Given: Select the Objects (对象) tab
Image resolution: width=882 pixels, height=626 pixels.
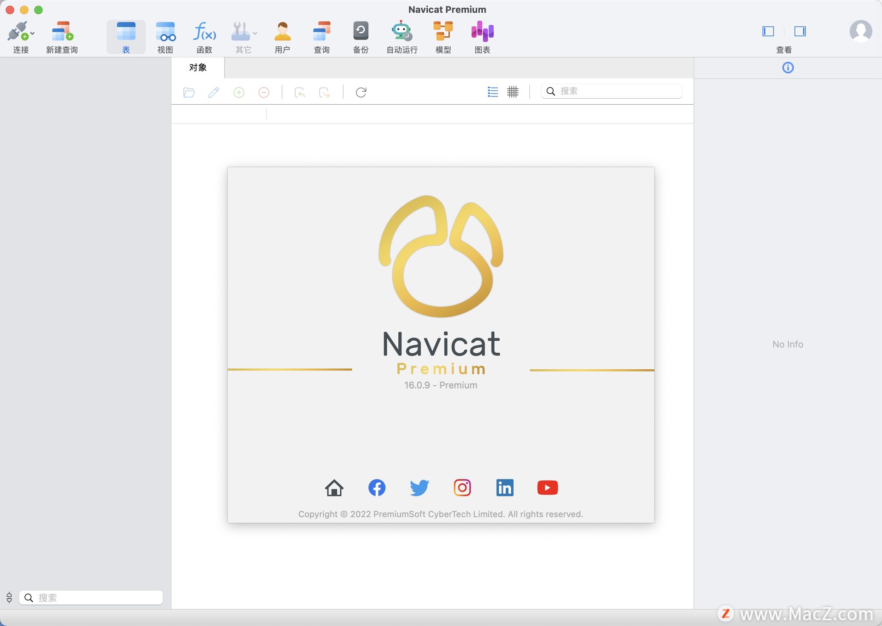Looking at the screenshot, I should pyautogui.click(x=198, y=68).
